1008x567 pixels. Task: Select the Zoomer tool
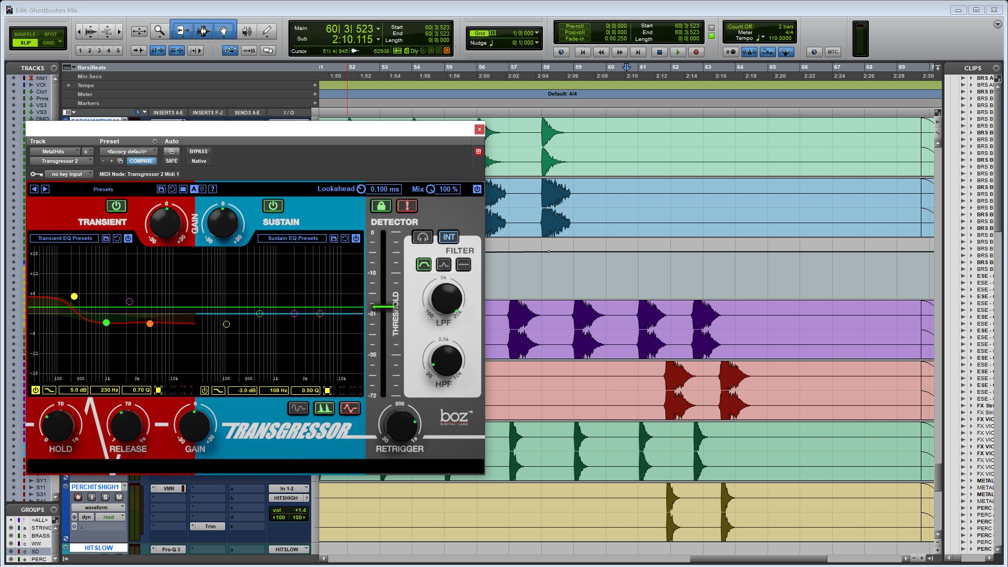tap(160, 30)
